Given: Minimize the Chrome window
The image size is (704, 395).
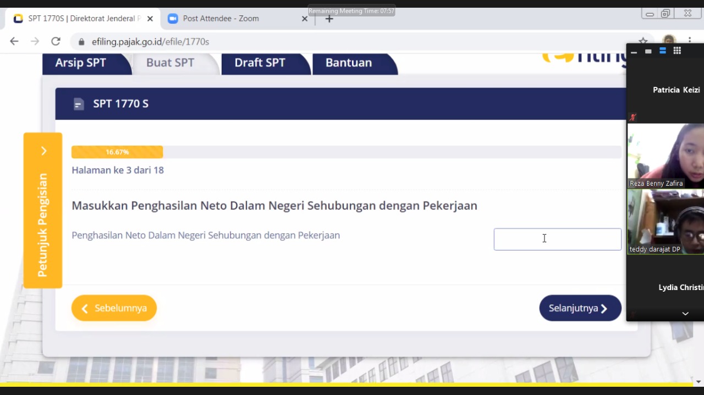Looking at the screenshot, I should 650,14.
